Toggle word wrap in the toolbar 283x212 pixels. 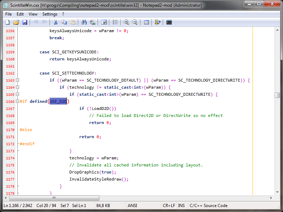[x=104, y=22]
